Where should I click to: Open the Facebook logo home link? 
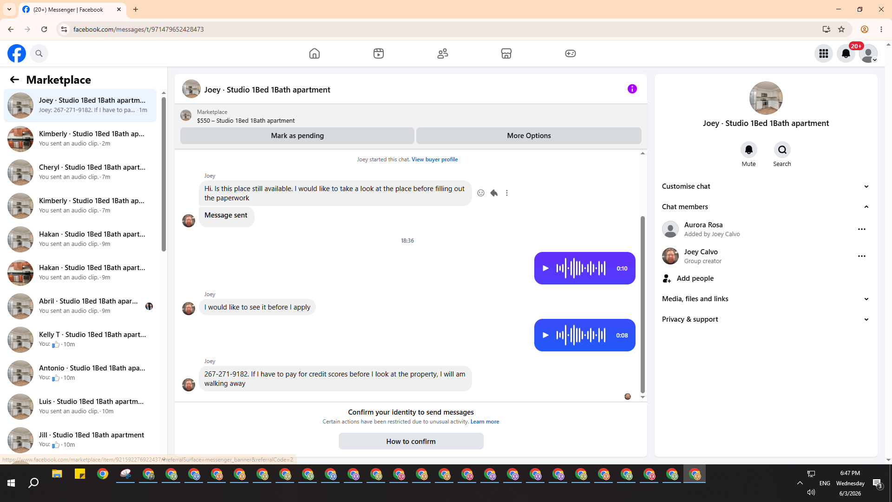17,53
